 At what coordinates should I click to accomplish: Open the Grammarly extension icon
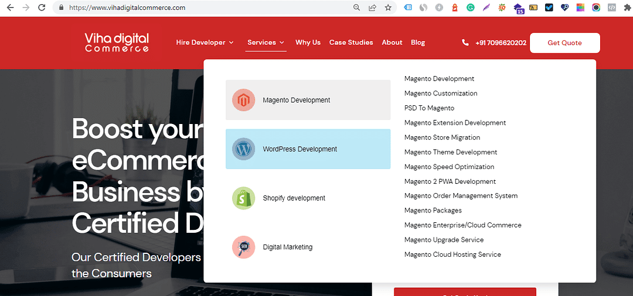point(470,8)
